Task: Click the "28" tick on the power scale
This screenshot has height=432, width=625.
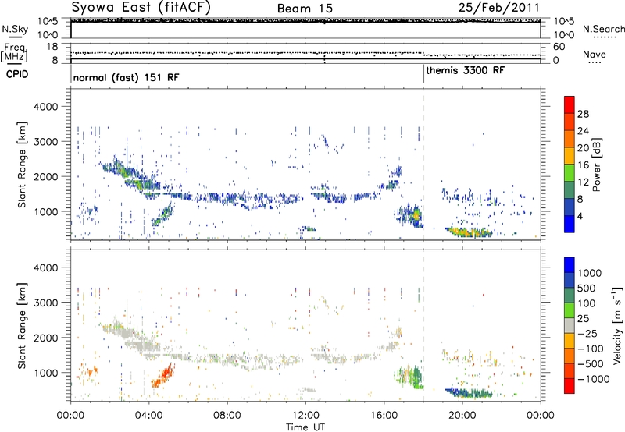Action: [583, 114]
